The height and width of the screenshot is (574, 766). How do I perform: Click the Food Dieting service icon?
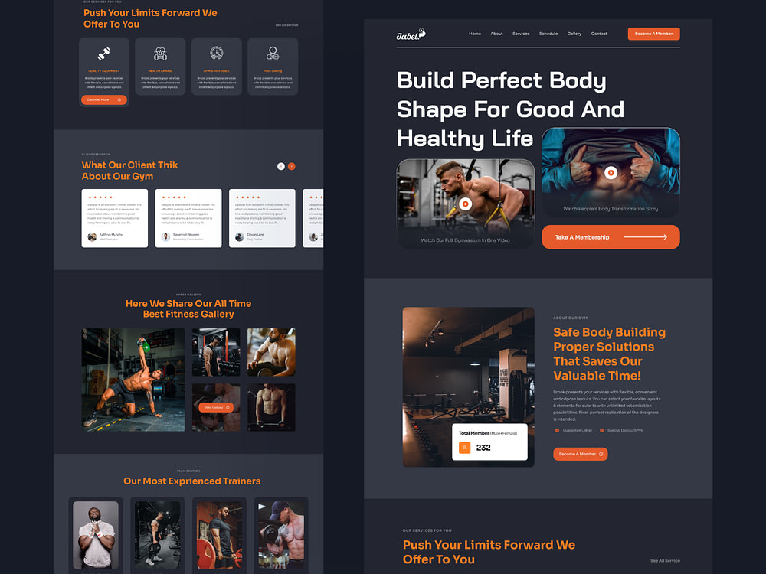(273, 54)
